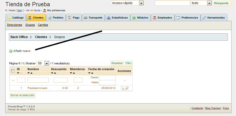Toggle the select-all checkbox in table header
The image size is (236, 116).
[13, 71]
